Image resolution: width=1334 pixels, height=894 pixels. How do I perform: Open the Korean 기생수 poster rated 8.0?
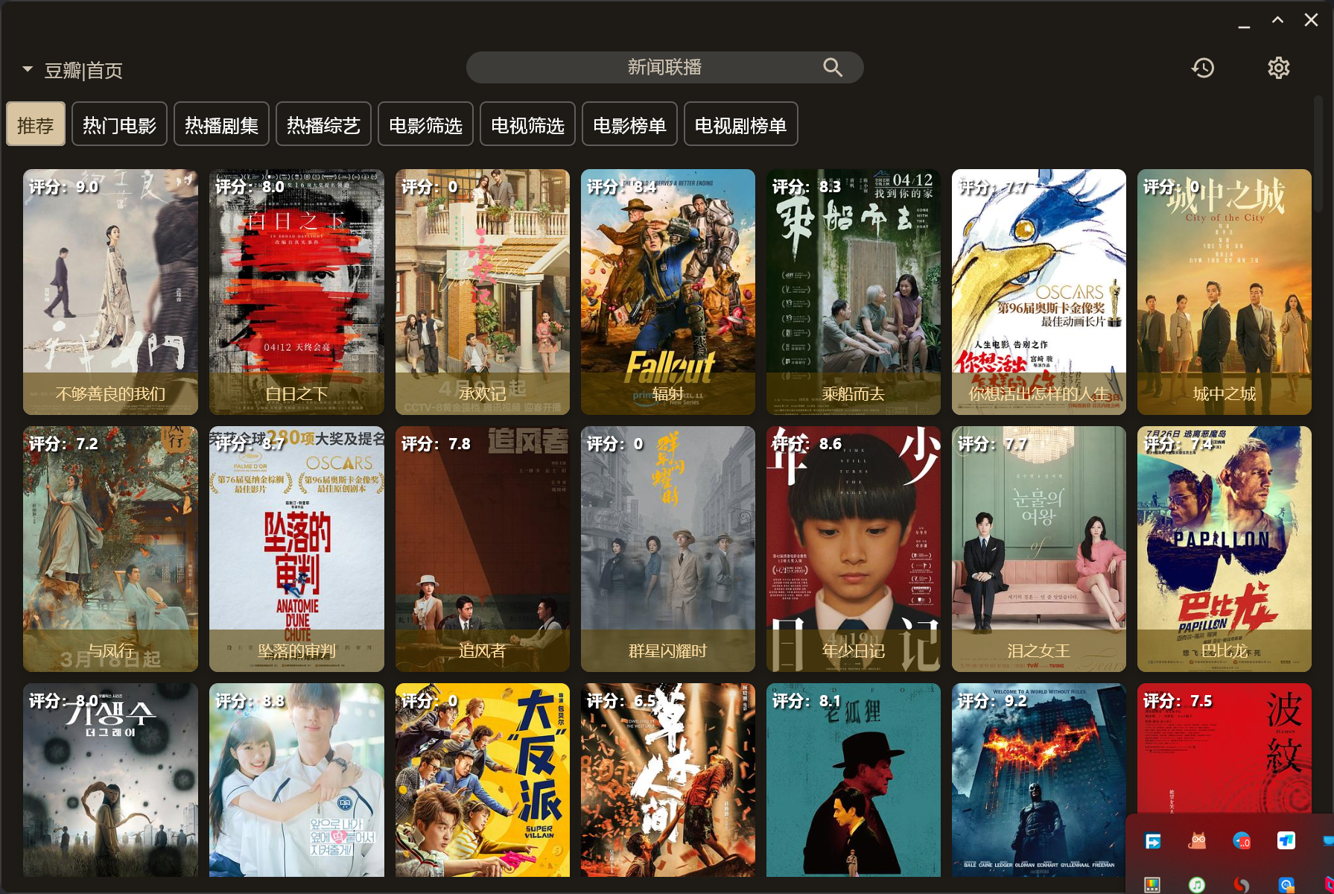pyautogui.click(x=110, y=780)
